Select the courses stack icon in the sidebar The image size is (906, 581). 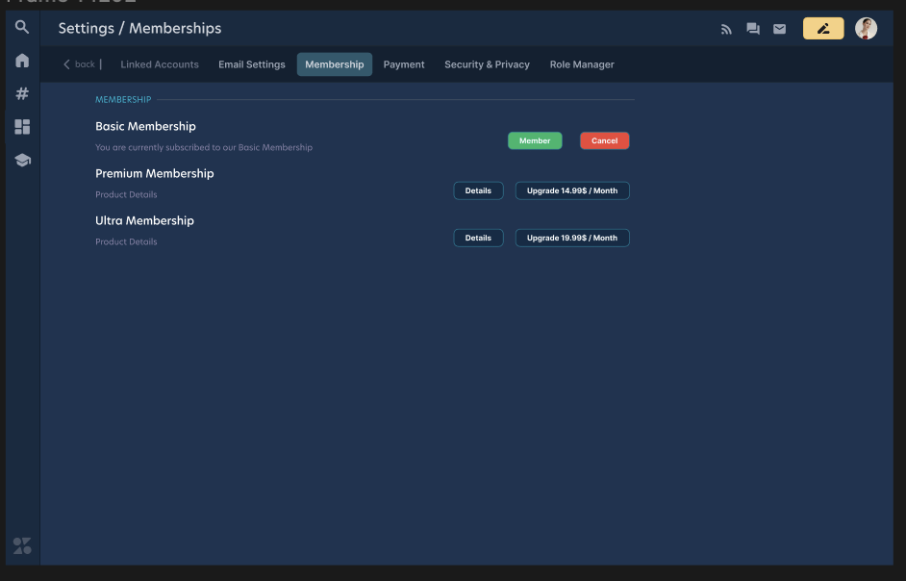pos(21,160)
